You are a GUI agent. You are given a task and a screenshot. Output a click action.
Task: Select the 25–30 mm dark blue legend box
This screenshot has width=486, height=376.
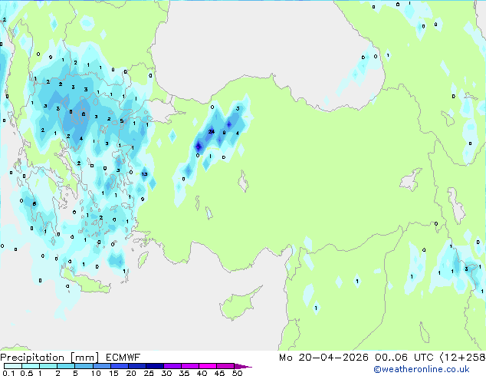click(154, 366)
